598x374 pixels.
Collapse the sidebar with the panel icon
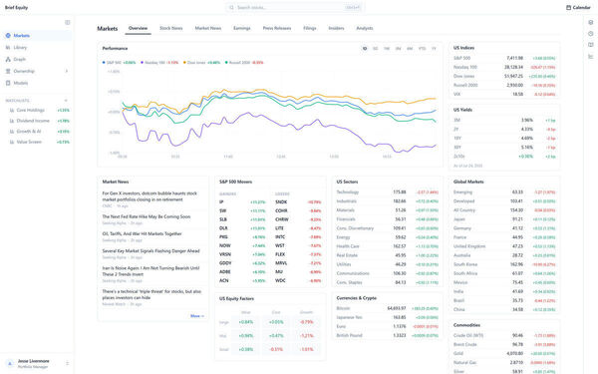(68, 23)
